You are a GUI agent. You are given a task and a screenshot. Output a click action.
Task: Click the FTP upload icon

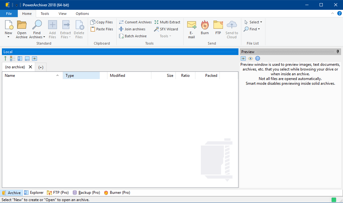(x=218, y=25)
